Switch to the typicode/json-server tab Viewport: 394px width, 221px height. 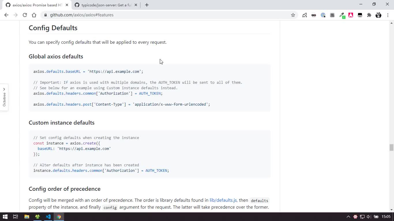click(106, 5)
